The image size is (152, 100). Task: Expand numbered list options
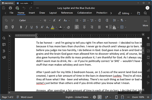click(88, 21)
